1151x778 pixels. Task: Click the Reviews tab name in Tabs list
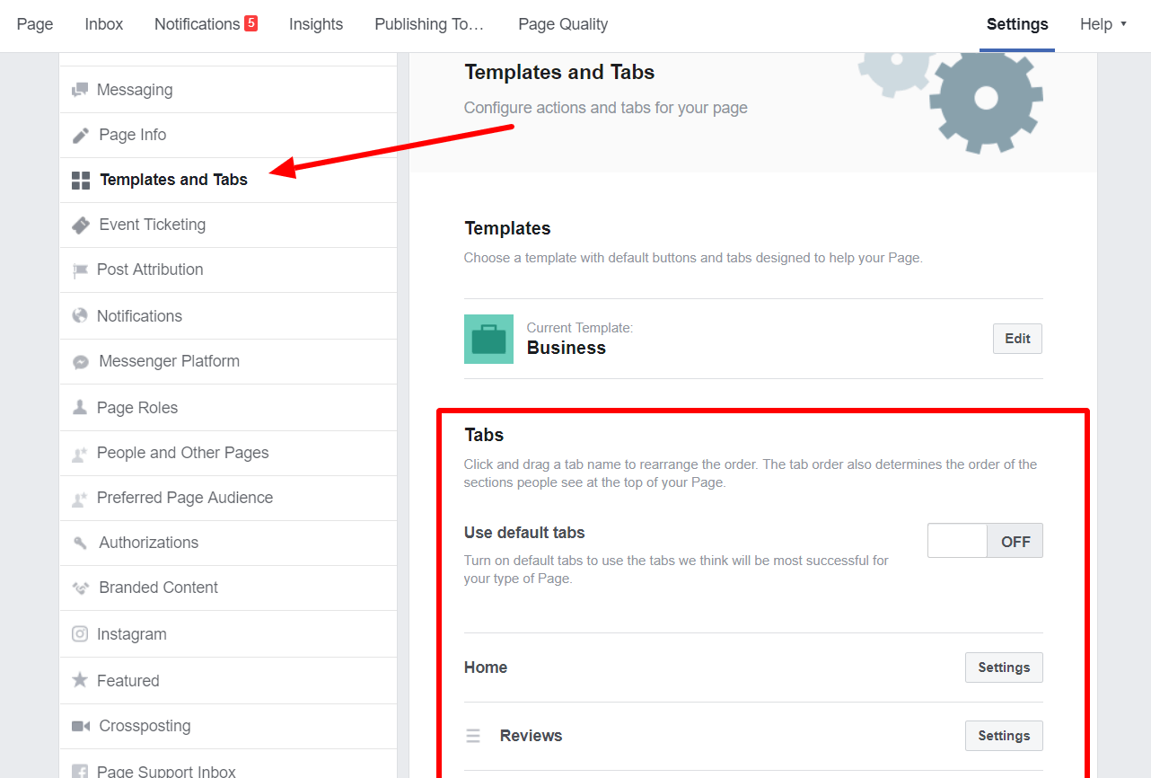point(532,736)
